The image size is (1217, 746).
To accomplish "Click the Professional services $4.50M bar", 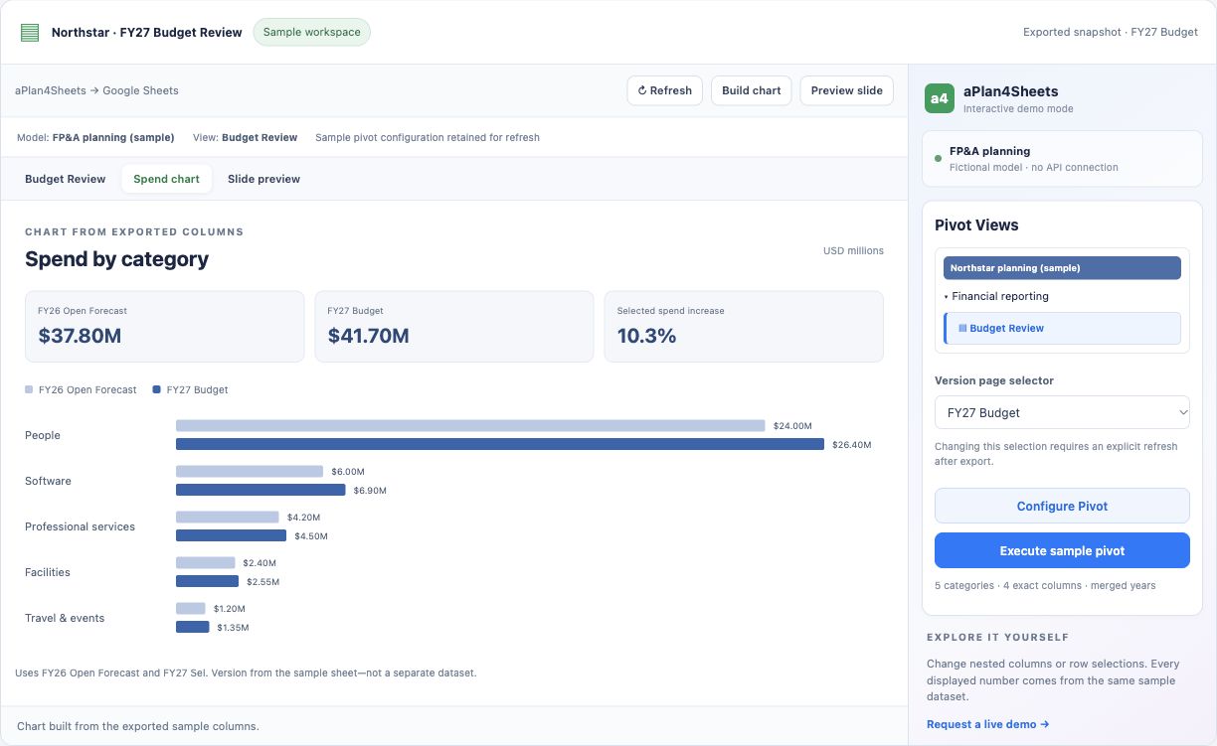I will pos(232,535).
